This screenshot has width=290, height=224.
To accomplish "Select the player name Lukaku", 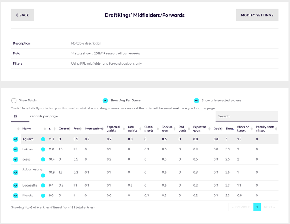I will pyautogui.click(x=28, y=149).
